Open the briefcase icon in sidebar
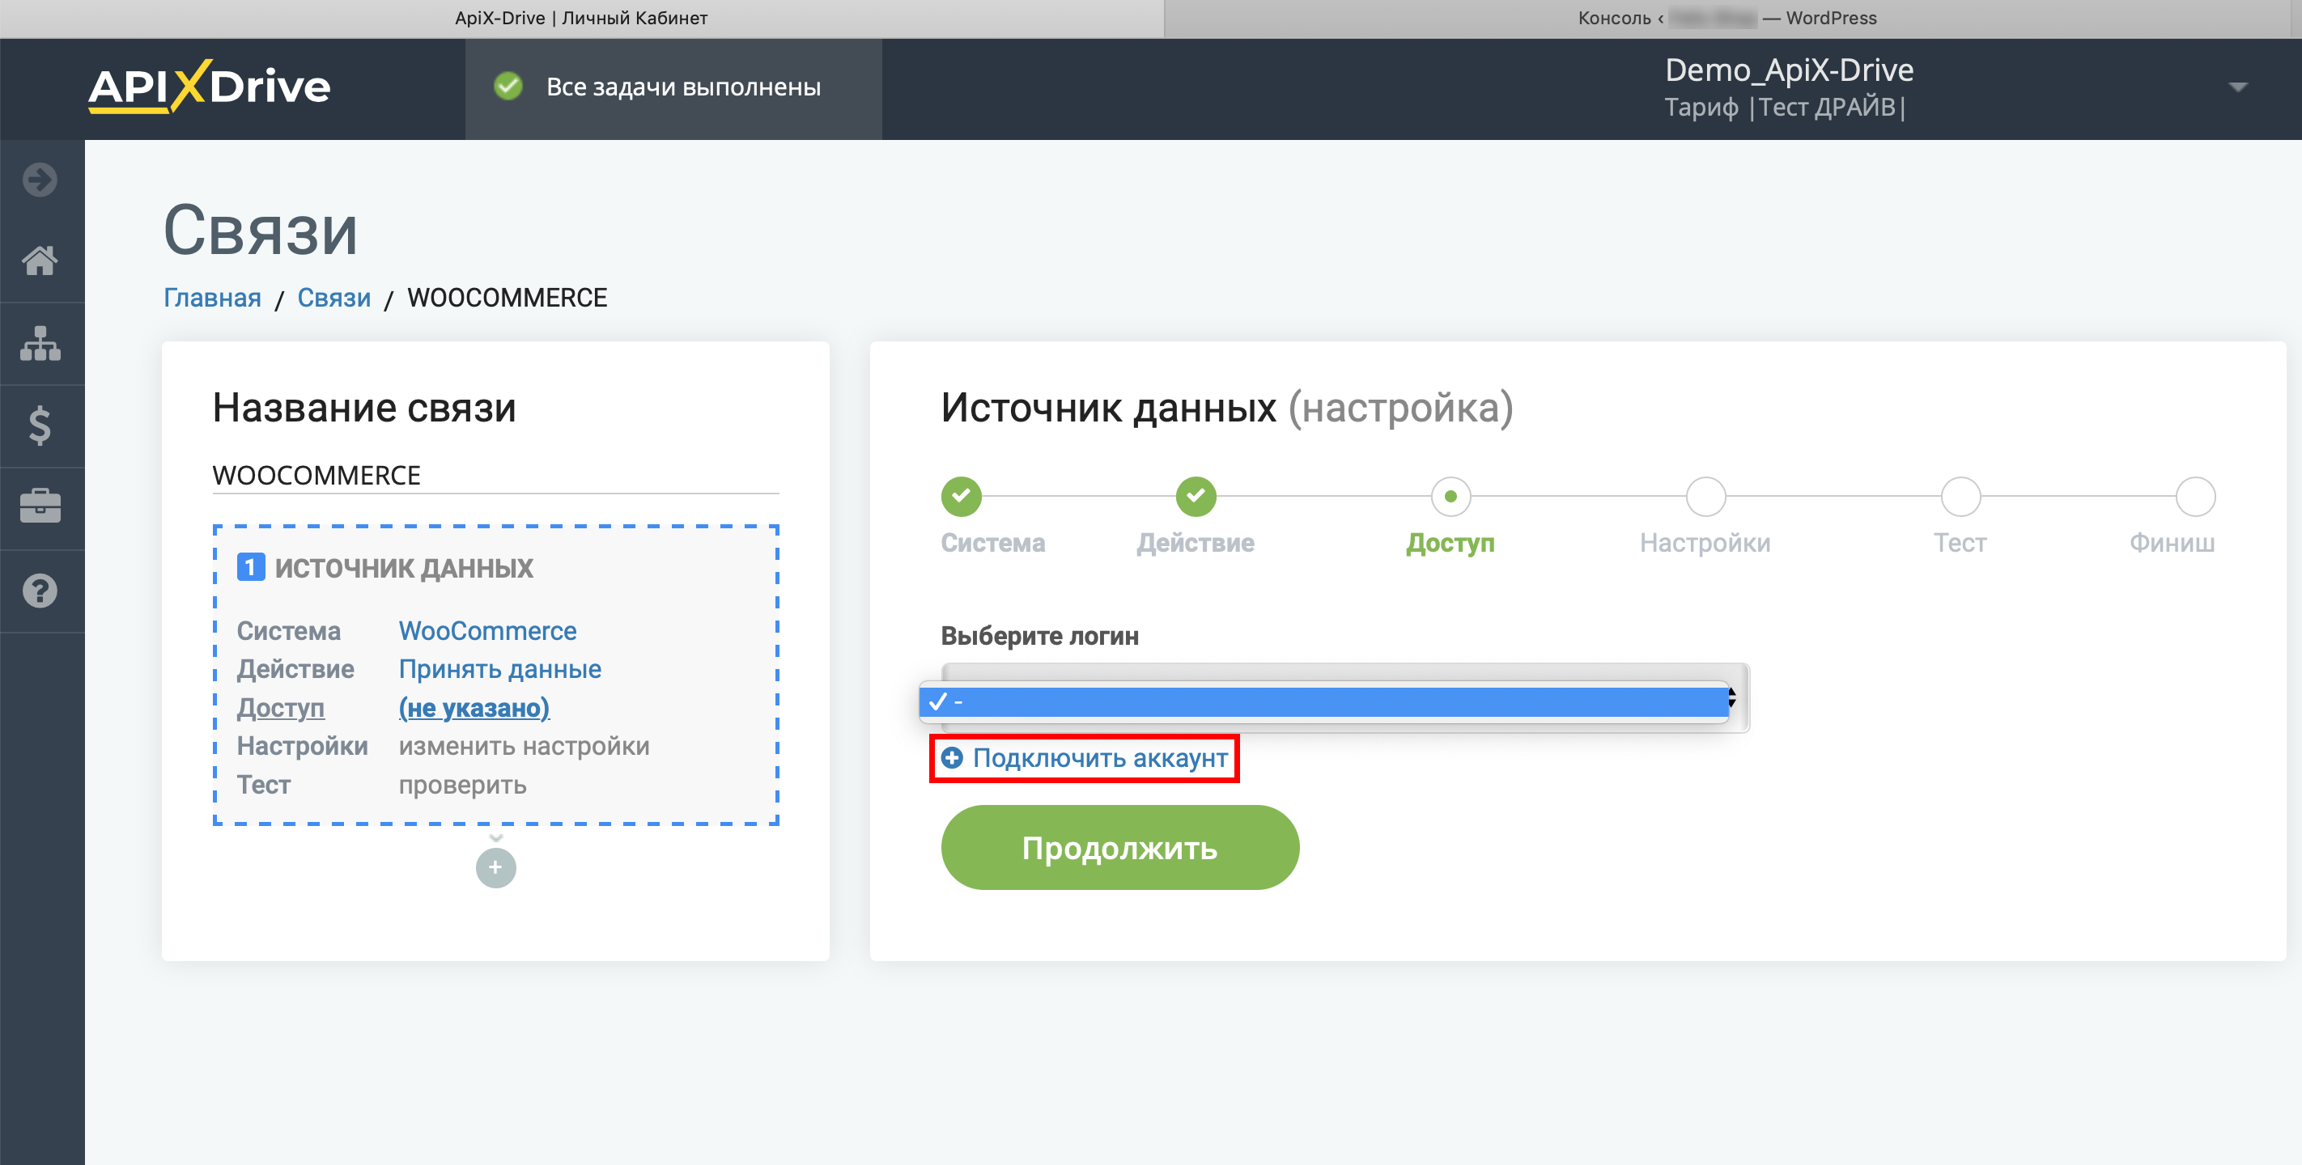Viewport: 2302px width, 1165px height. pyautogui.click(x=40, y=506)
